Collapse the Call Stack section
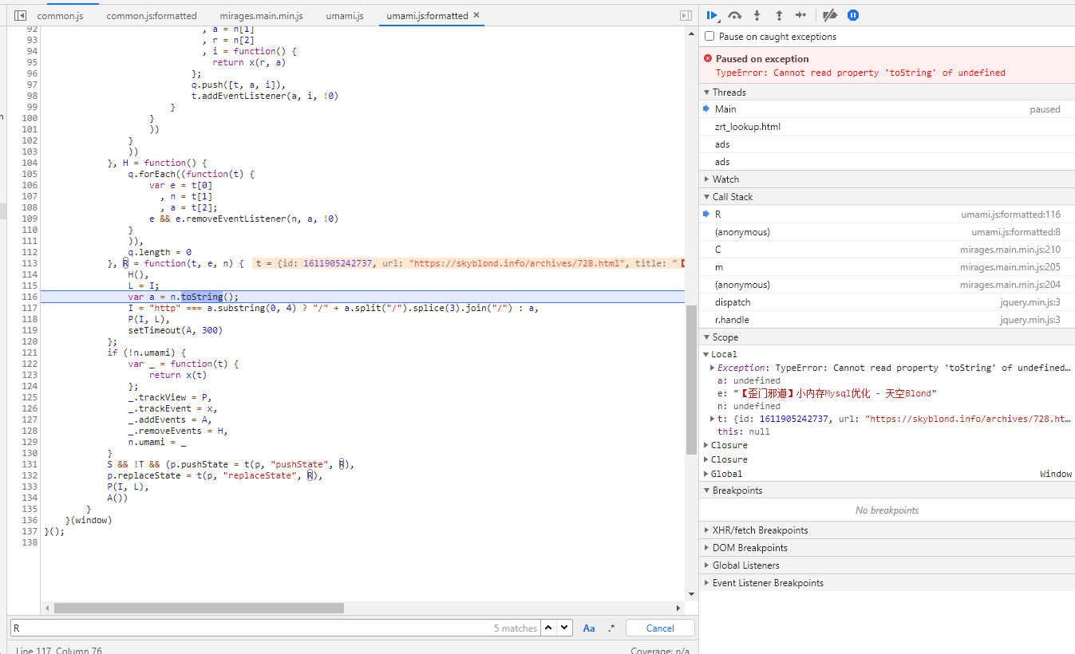Image resolution: width=1075 pixels, height=654 pixels. (707, 196)
